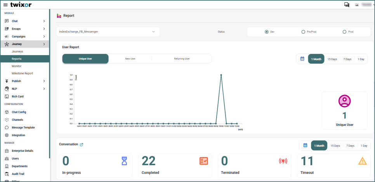Click the Integration gear icon
The image size is (375, 182).
click(7, 135)
